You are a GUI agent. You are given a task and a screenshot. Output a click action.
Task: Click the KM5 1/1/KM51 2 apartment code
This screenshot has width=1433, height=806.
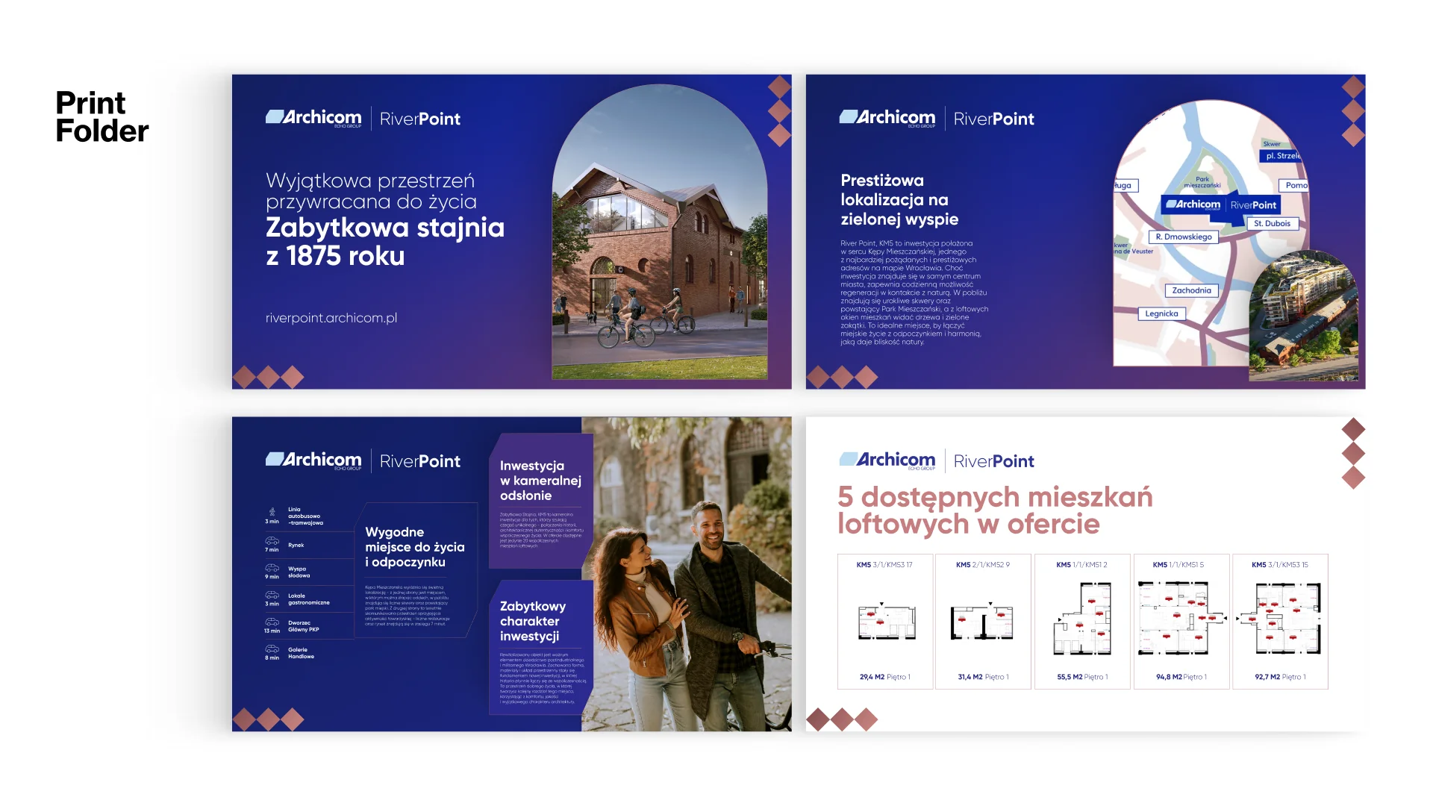click(1081, 565)
